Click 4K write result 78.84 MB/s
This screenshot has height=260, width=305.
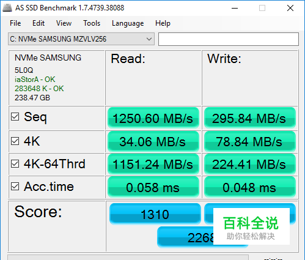249,141
